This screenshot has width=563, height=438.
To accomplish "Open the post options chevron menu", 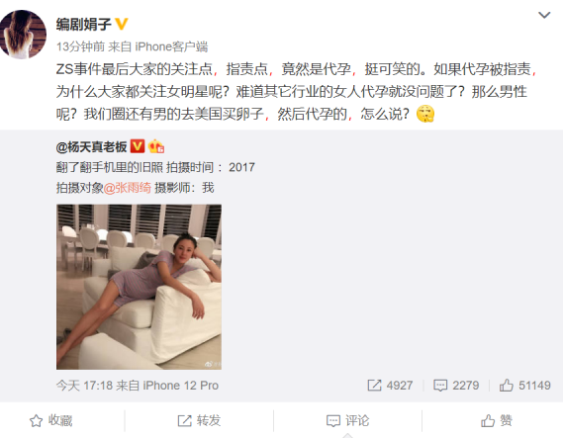I will click(544, 15).
